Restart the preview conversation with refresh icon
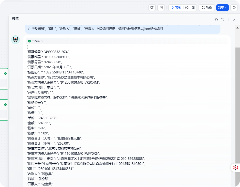240x187 pixels. 216,20
